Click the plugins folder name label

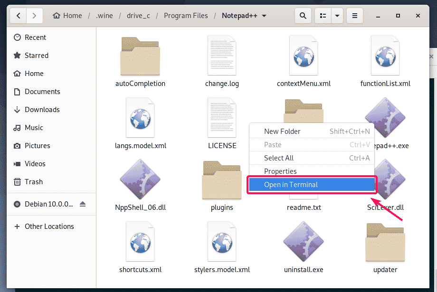coord(222,207)
